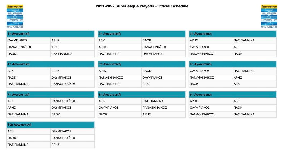Click the Superleague Playoffs Official Schedule title
The image size is (283, 153).
(x=142, y=6)
